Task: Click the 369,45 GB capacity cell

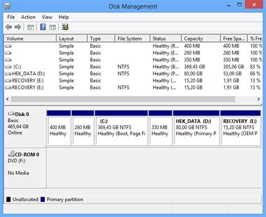Action: (194, 67)
